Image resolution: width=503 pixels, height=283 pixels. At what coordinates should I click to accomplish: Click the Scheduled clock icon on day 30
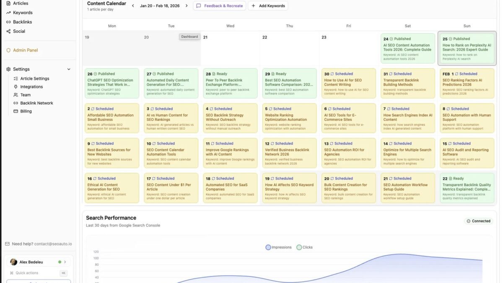pos(332,74)
